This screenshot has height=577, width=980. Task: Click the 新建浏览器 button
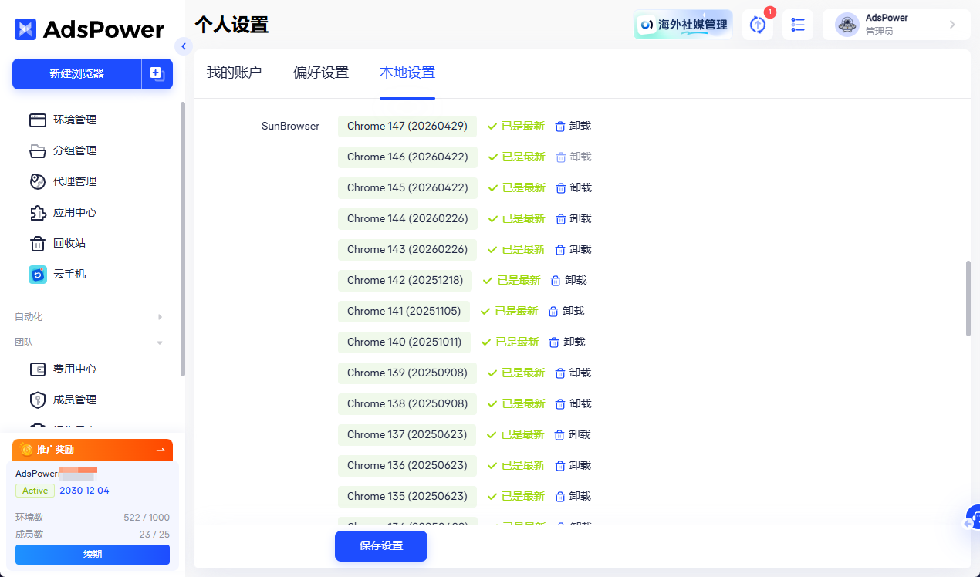76,74
